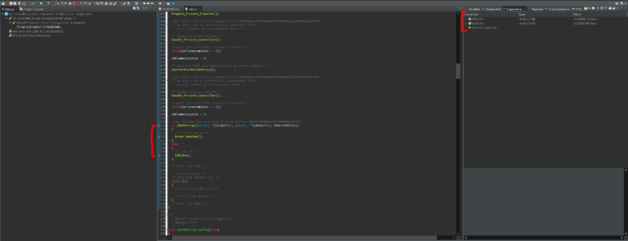
Task: Click the Error_Handler(); code line
Action: click(189, 137)
